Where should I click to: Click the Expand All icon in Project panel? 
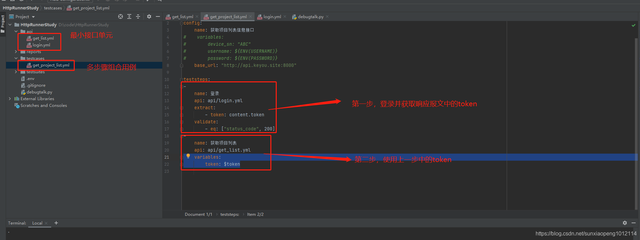[129, 16]
